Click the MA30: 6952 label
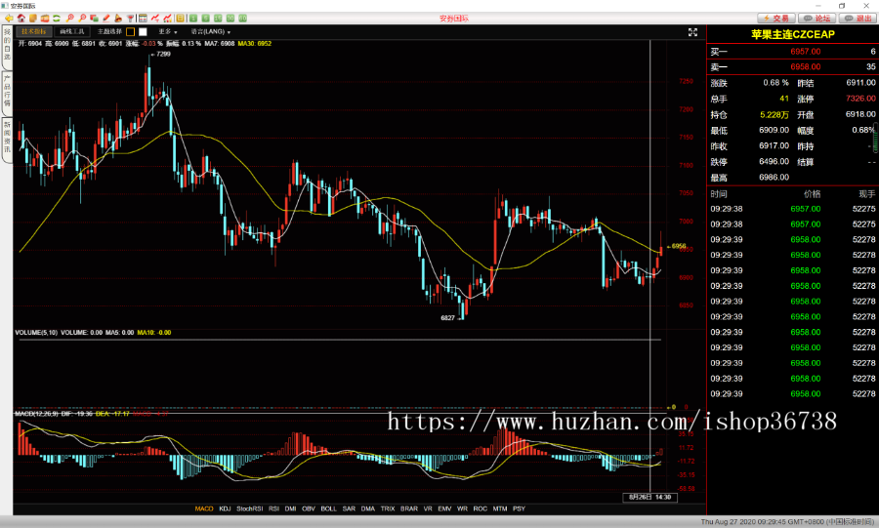Viewport: 879px width, 528px height. pos(255,44)
